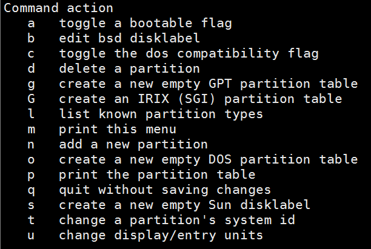
Task: Select the 'add a new partition' entry
Action: (x=133, y=144)
